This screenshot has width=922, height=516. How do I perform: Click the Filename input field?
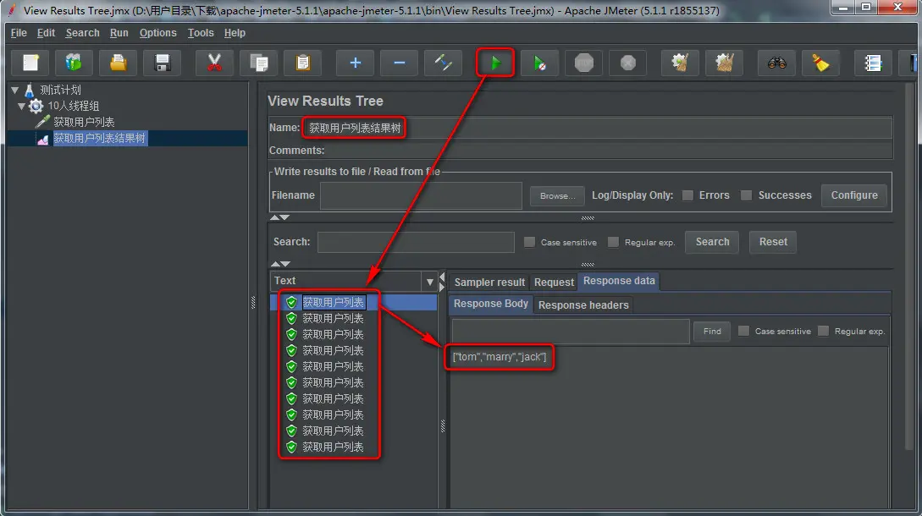click(x=421, y=195)
